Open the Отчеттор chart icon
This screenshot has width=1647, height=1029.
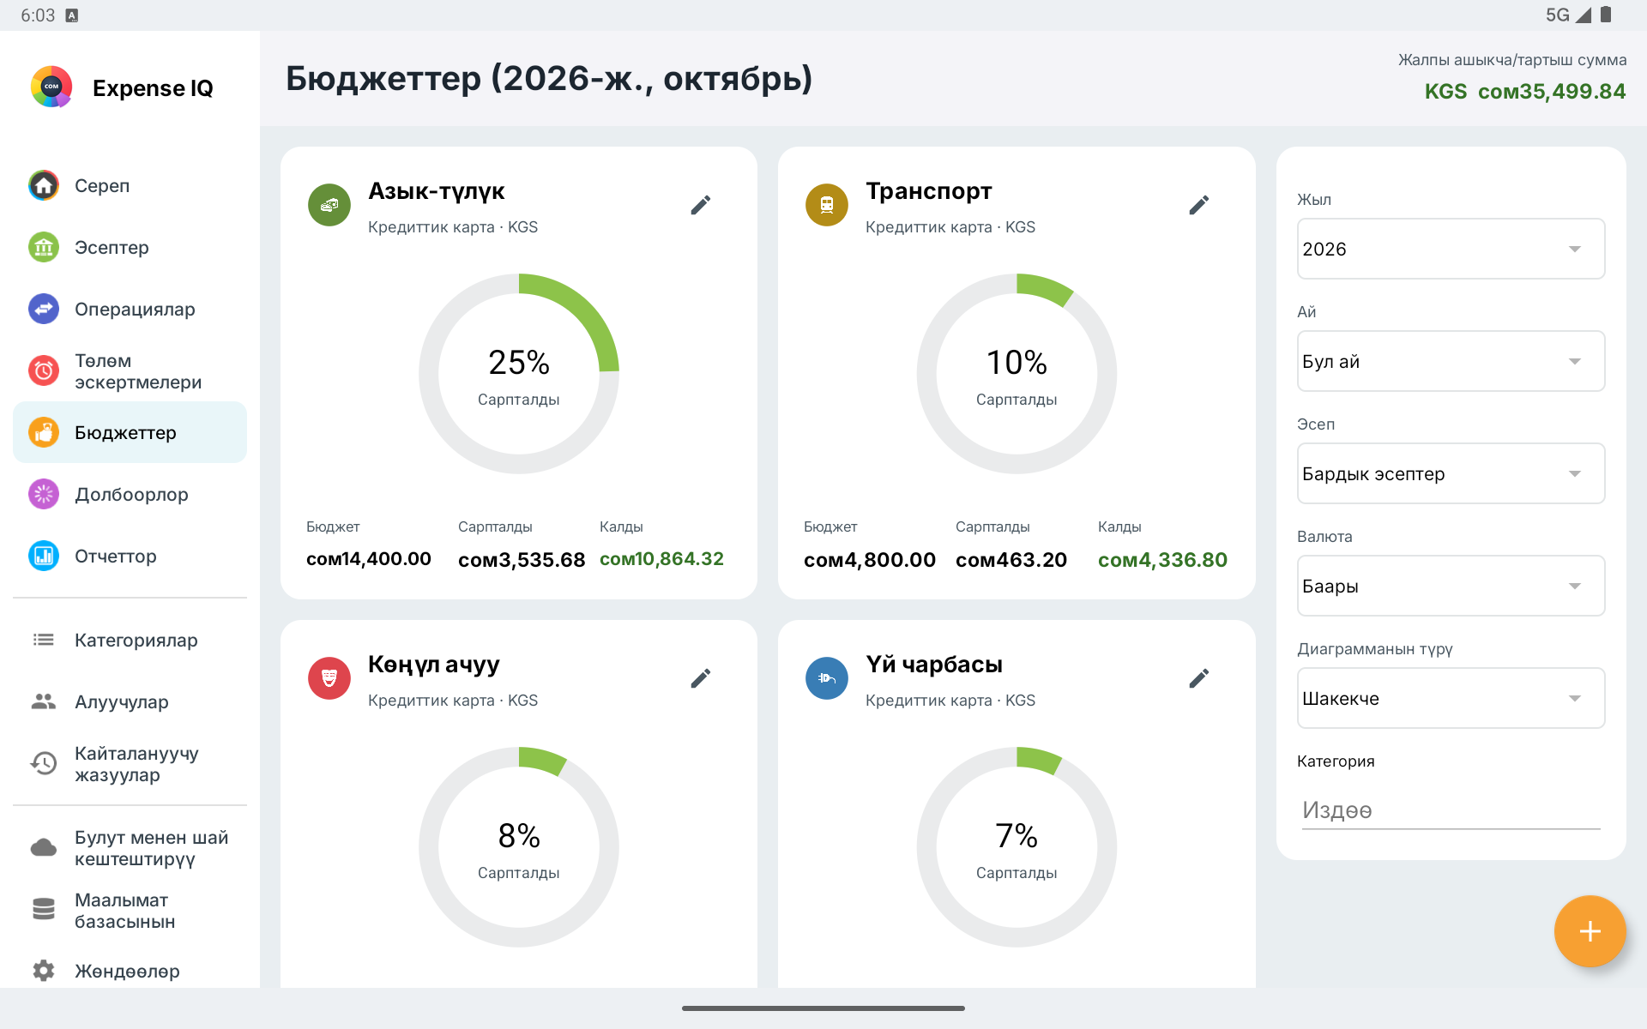point(44,556)
